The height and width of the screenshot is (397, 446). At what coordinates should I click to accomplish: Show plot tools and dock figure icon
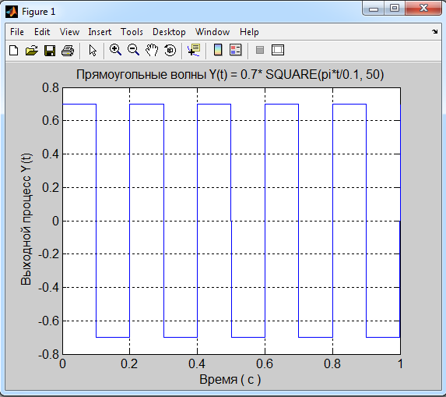click(278, 50)
